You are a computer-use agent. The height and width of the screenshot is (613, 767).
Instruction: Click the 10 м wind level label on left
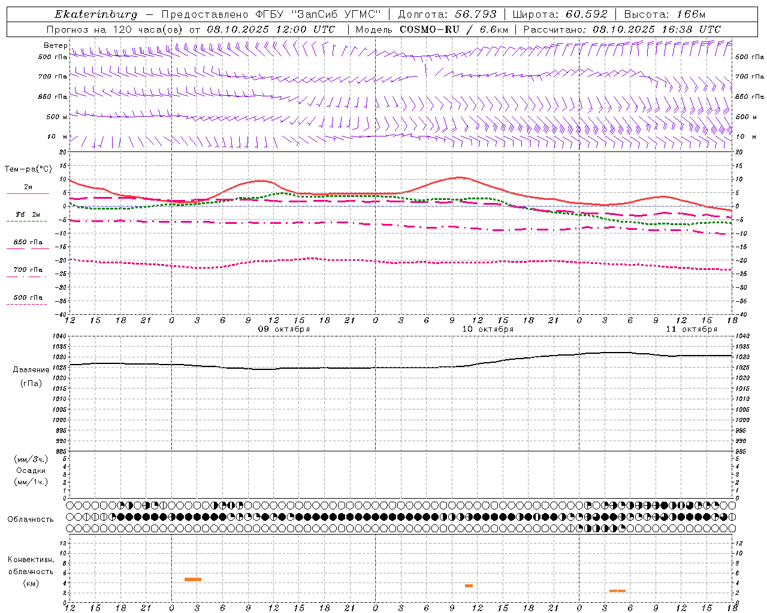point(58,136)
